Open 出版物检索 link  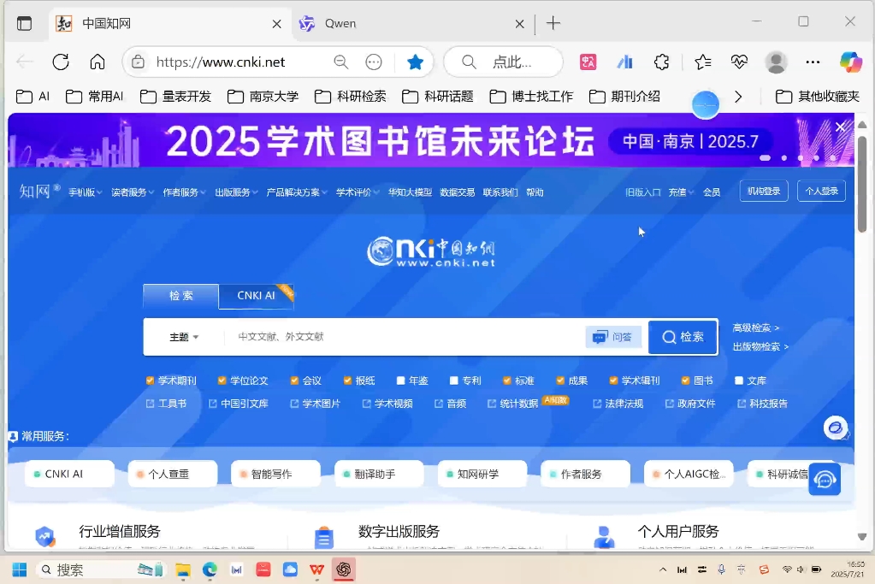pyautogui.click(x=760, y=347)
